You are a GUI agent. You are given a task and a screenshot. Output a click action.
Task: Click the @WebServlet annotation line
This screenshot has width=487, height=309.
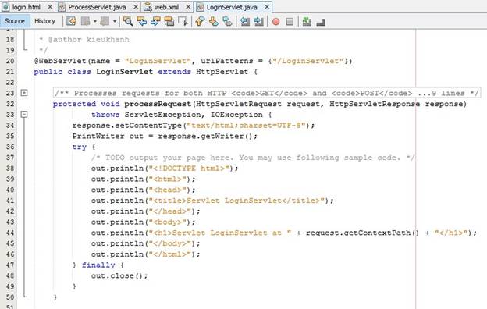pyautogui.click(x=194, y=61)
